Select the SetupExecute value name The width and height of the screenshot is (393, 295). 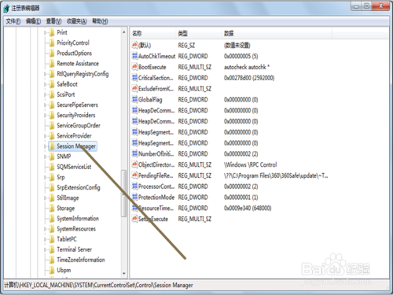click(x=153, y=219)
